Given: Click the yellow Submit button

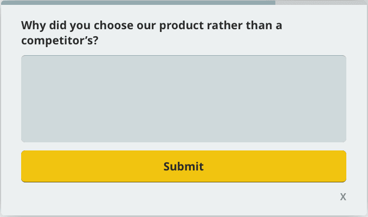Looking at the screenshot, I should coord(183,166).
